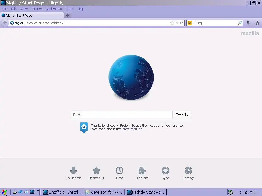Launch Internet Explorer from quick launch

(20, 192)
